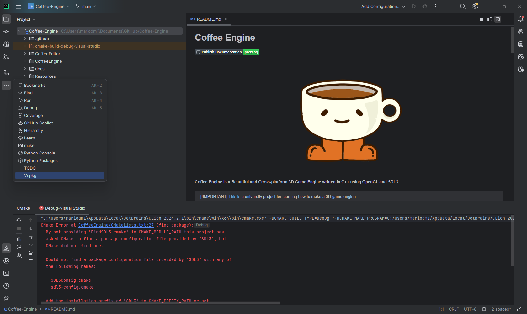Open the Notifications bell
The image size is (527, 314).
521,19
